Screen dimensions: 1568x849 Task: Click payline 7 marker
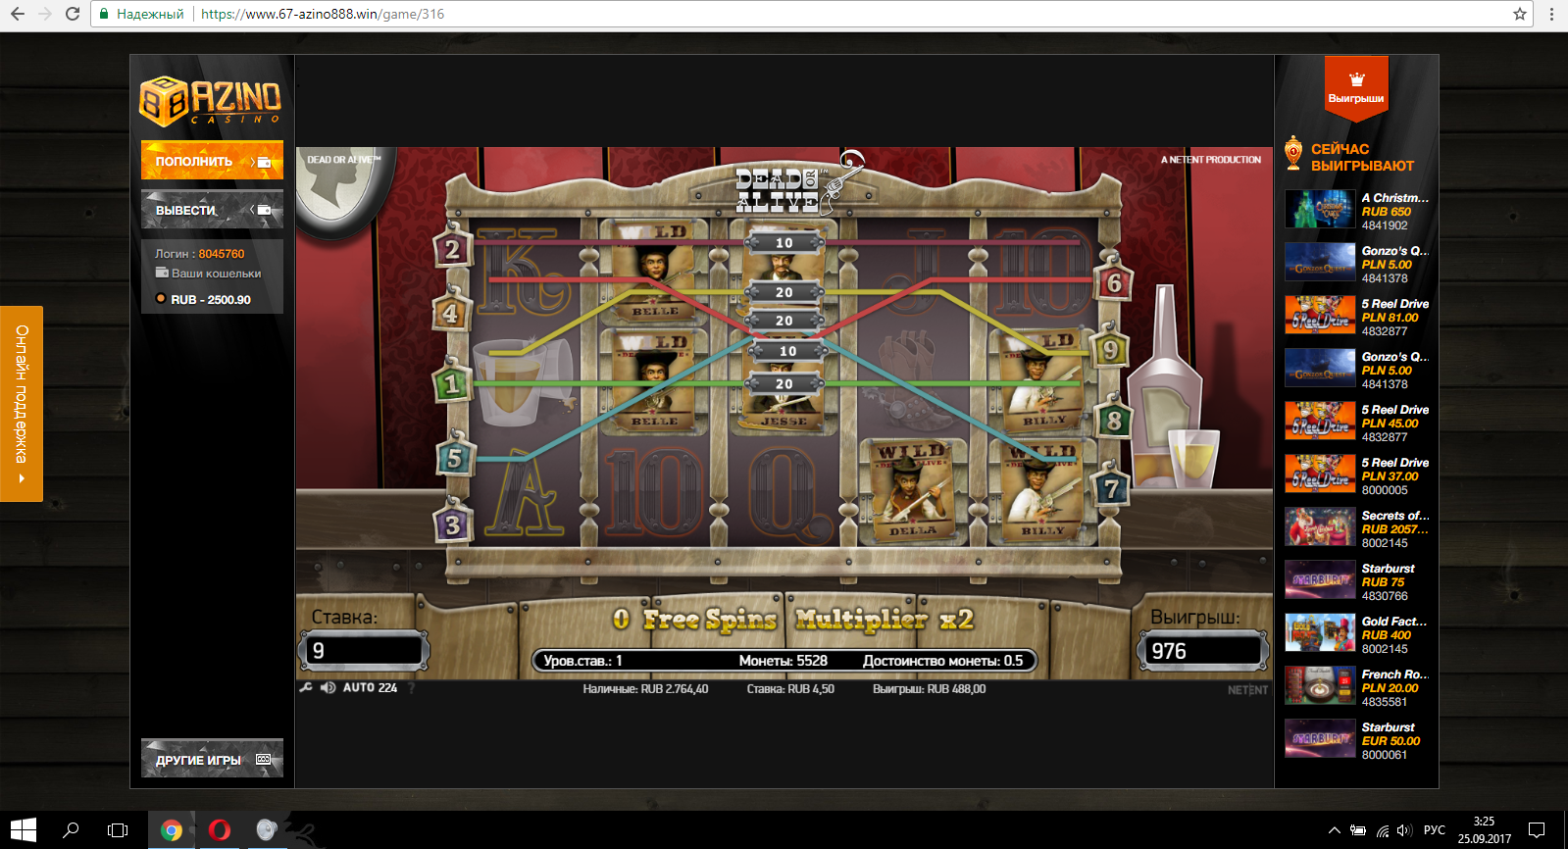click(1111, 487)
